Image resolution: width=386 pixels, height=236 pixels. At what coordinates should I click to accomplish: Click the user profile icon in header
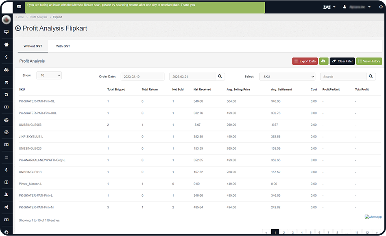[x=345, y=7]
